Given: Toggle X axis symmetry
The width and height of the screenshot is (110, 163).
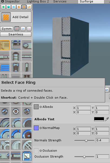Looking at the screenshot, I should (17, 29).
